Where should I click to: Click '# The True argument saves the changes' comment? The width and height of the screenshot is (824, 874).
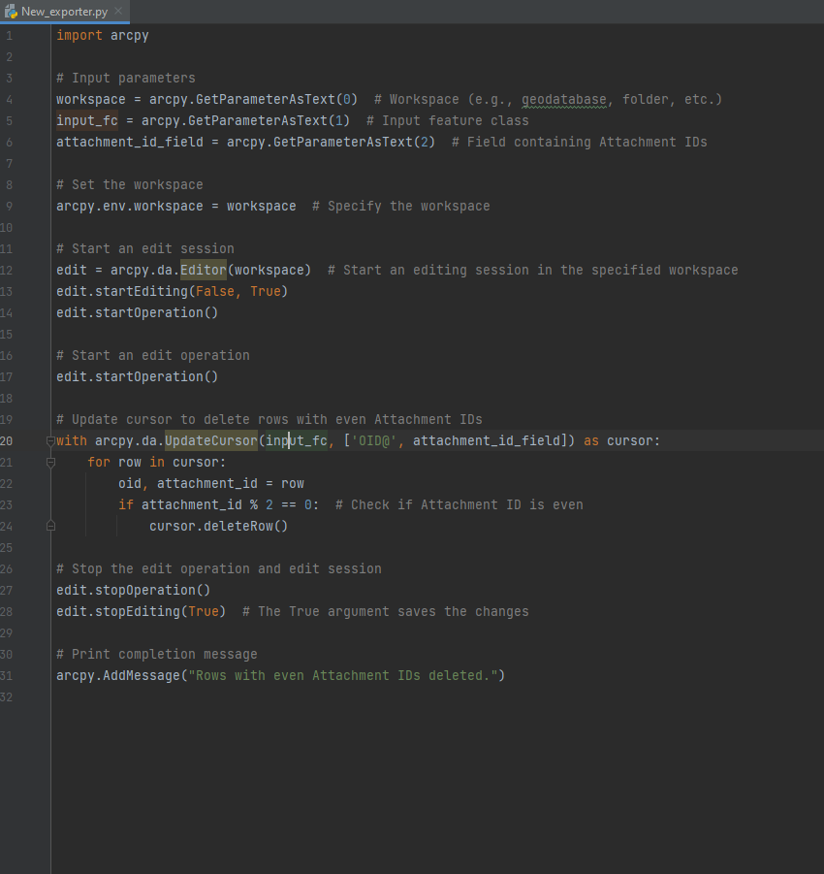pos(386,611)
